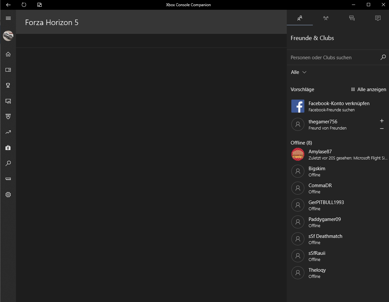Open My Games sidebar icon
Screen dimensions: 389x302
(8, 70)
